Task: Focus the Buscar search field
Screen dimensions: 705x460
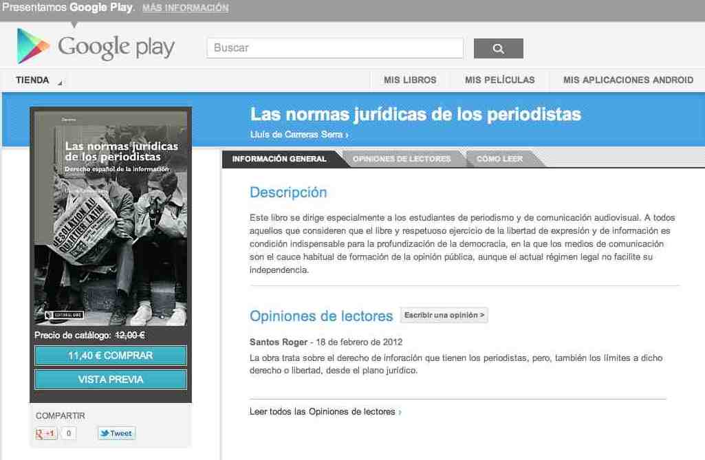Action: [x=335, y=48]
